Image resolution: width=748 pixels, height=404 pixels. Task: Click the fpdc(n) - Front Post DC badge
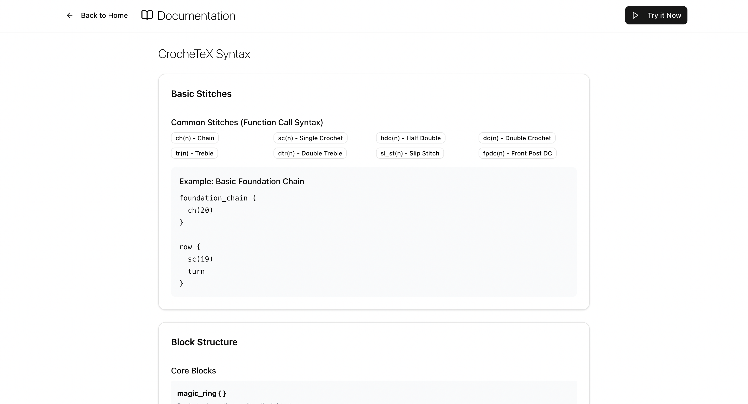pos(517,153)
